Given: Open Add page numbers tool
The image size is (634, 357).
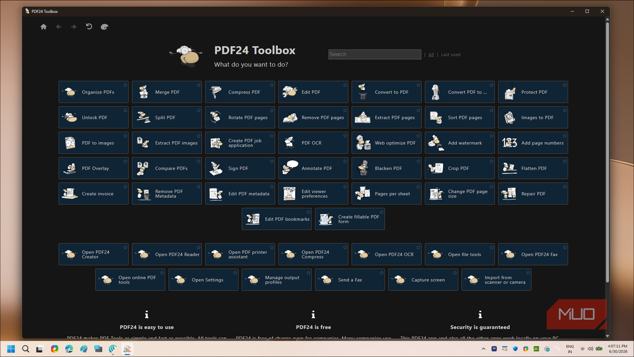Looking at the screenshot, I should pyautogui.click(x=533, y=143).
